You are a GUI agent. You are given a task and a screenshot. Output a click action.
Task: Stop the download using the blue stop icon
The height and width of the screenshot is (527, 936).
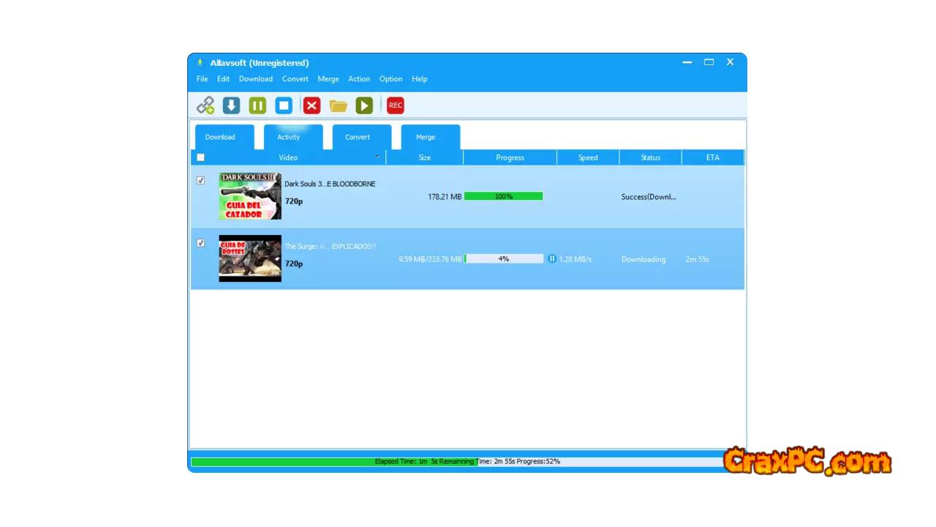tap(284, 105)
